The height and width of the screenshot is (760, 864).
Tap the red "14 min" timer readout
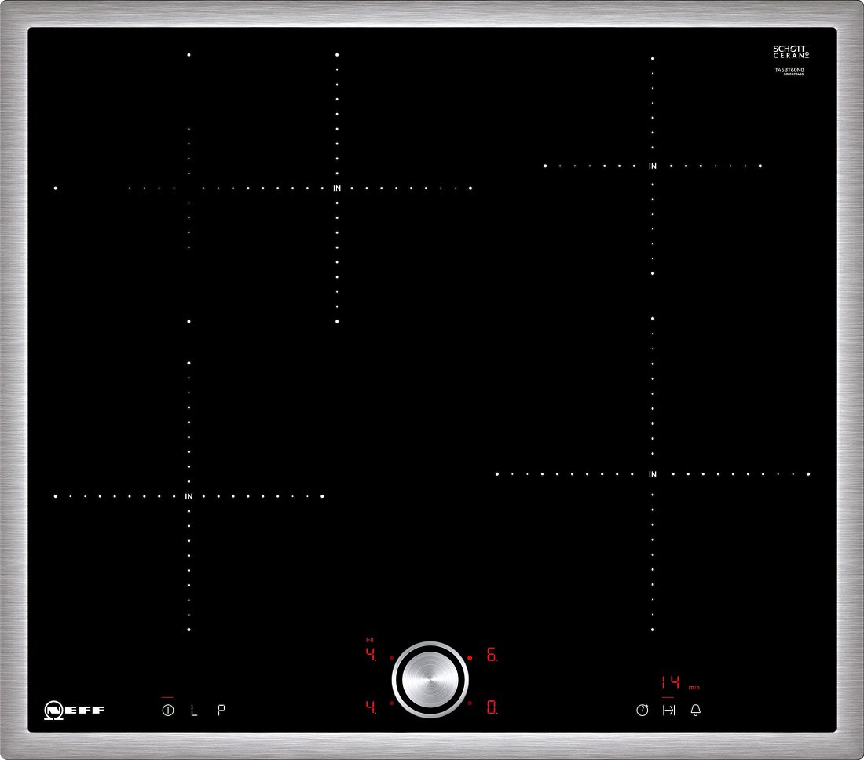[673, 682]
